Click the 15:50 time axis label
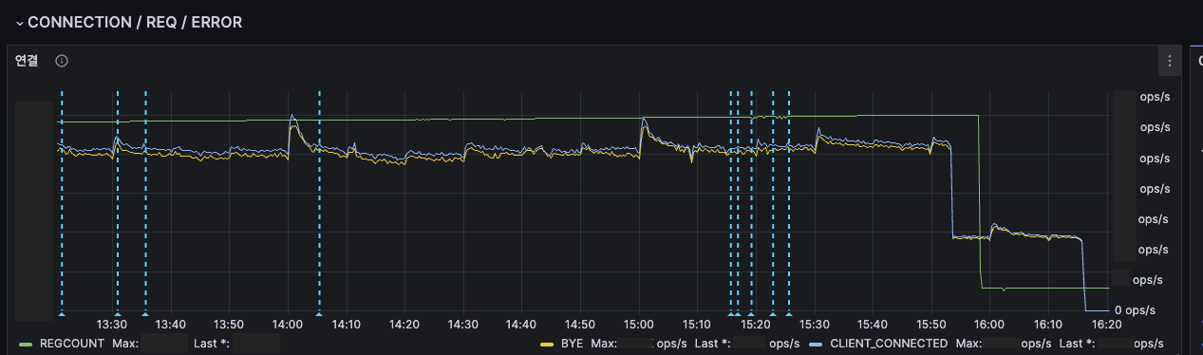 (x=930, y=325)
